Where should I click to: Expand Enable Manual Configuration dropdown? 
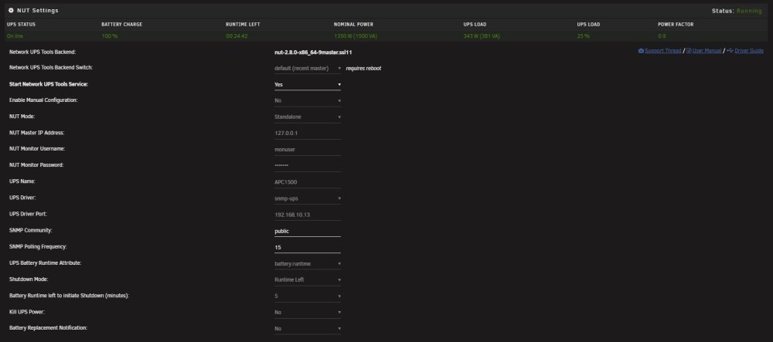tap(308, 100)
